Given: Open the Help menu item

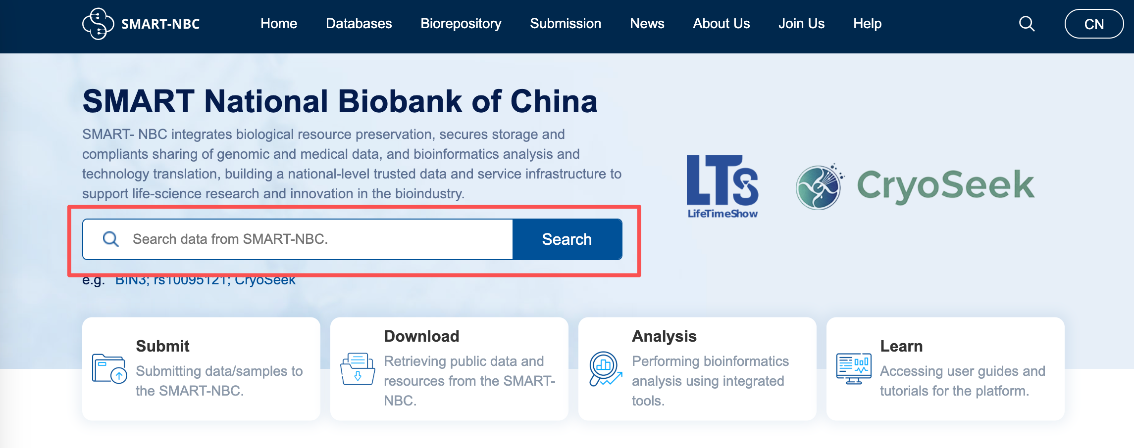Looking at the screenshot, I should pos(867,24).
